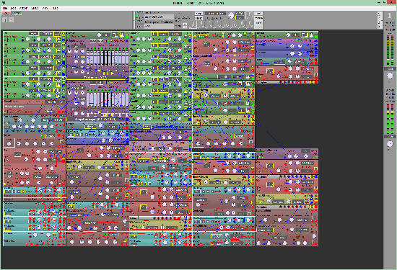Click the first small square button beneath the tabs

(5, 19)
